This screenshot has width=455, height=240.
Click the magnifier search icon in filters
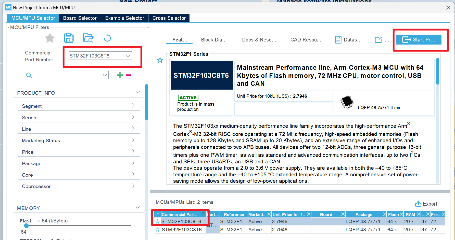[x=29, y=75]
